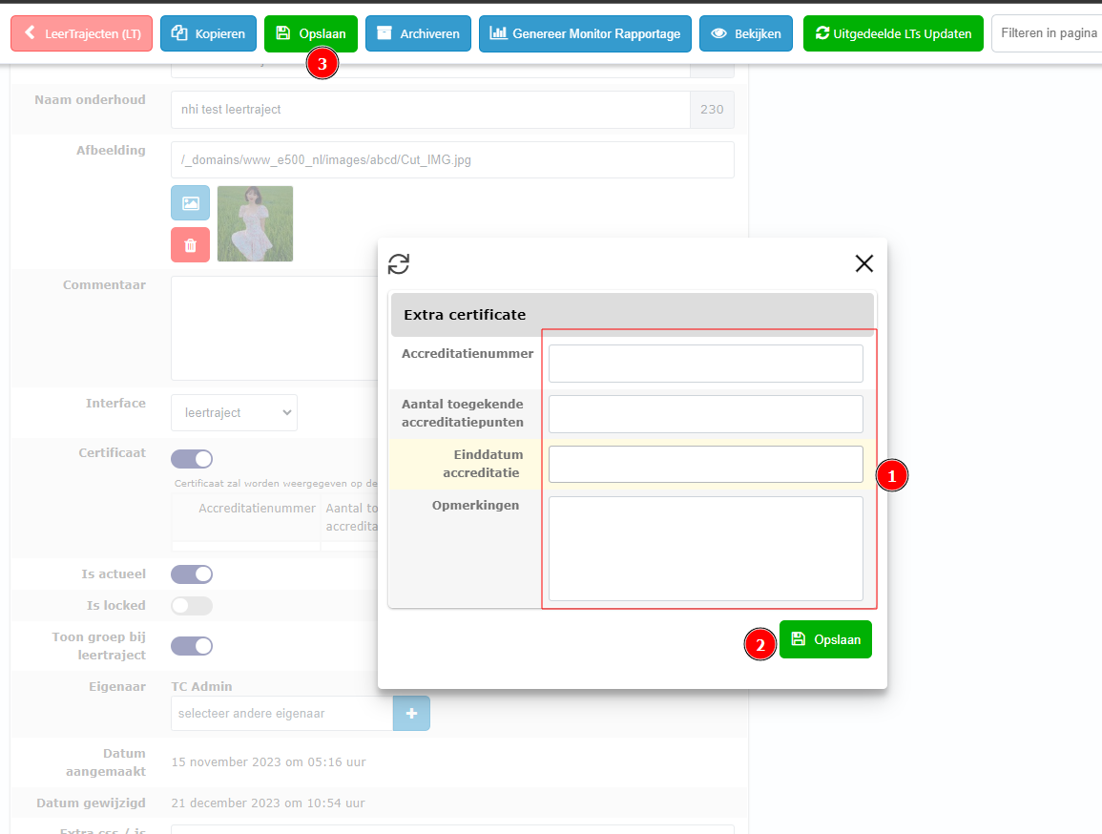
Task: Click the Accreditatienummer input field
Action: [705, 364]
